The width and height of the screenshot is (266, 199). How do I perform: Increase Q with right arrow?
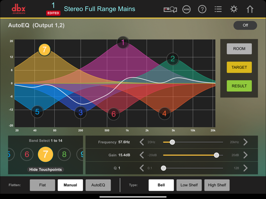pyautogui.click(x=246, y=168)
